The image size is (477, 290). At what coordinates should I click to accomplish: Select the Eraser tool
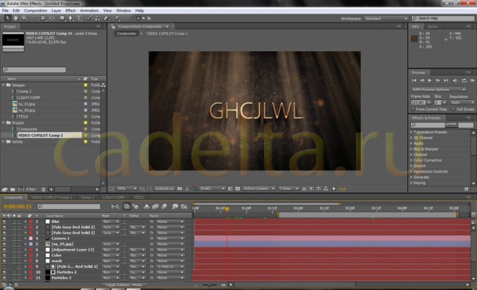pos(106,18)
